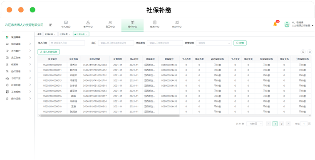Open the 结算中心 document icon

click(x=155, y=22)
